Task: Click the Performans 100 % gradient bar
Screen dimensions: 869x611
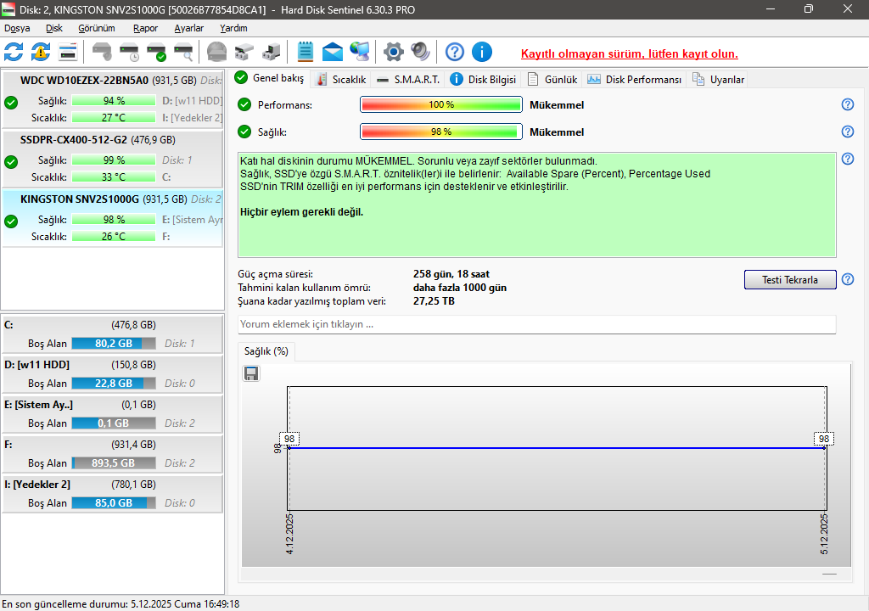Action: point(441,104)
